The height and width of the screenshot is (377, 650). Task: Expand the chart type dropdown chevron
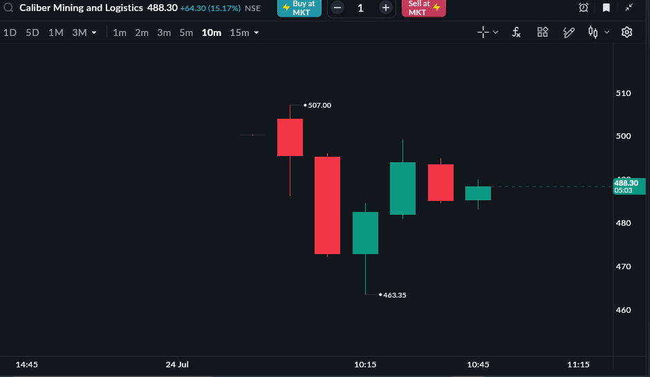(607, 32)
